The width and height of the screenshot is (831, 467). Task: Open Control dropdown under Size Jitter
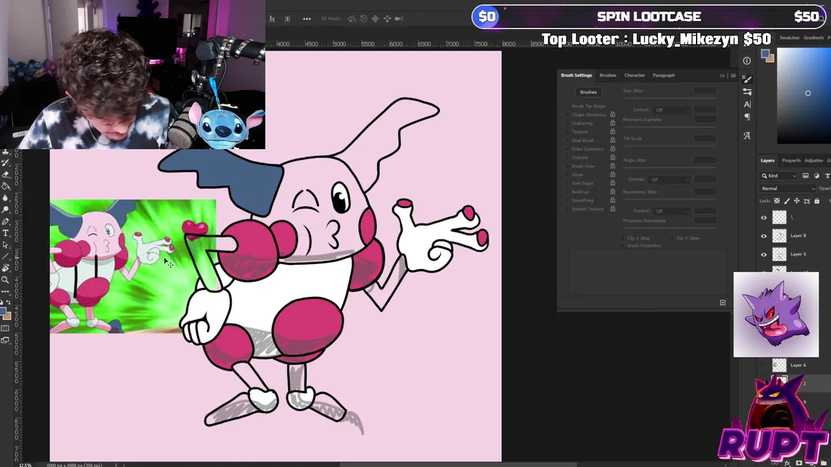click(x=671, y=110)
